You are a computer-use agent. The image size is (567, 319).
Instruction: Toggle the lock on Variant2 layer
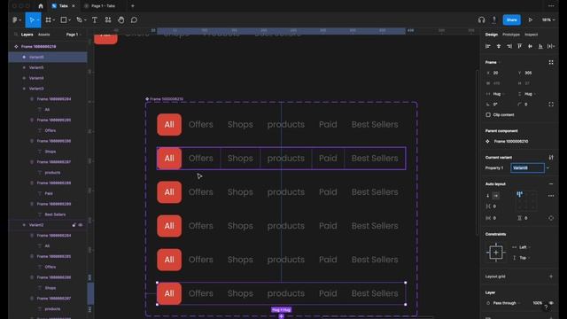[74, 225]
